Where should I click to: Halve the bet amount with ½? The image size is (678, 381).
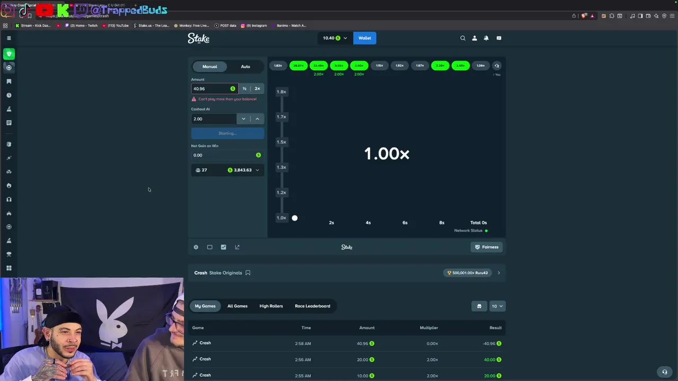click(x=244, y=89)
